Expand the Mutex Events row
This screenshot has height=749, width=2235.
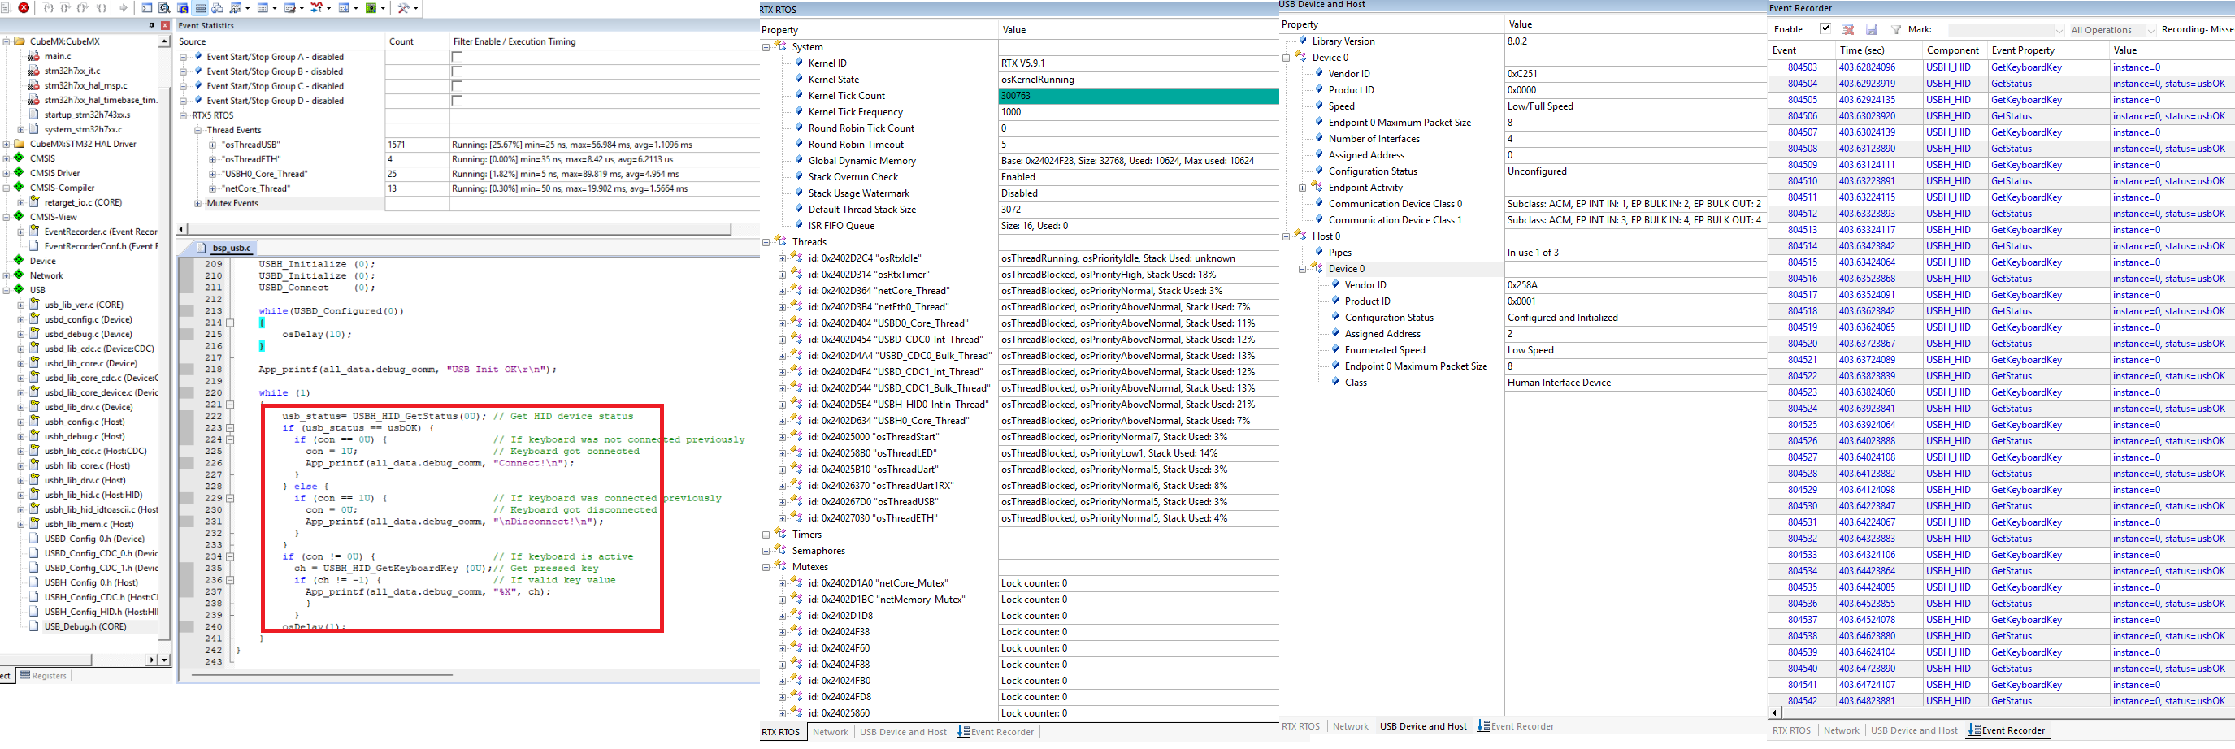point(197,204)
